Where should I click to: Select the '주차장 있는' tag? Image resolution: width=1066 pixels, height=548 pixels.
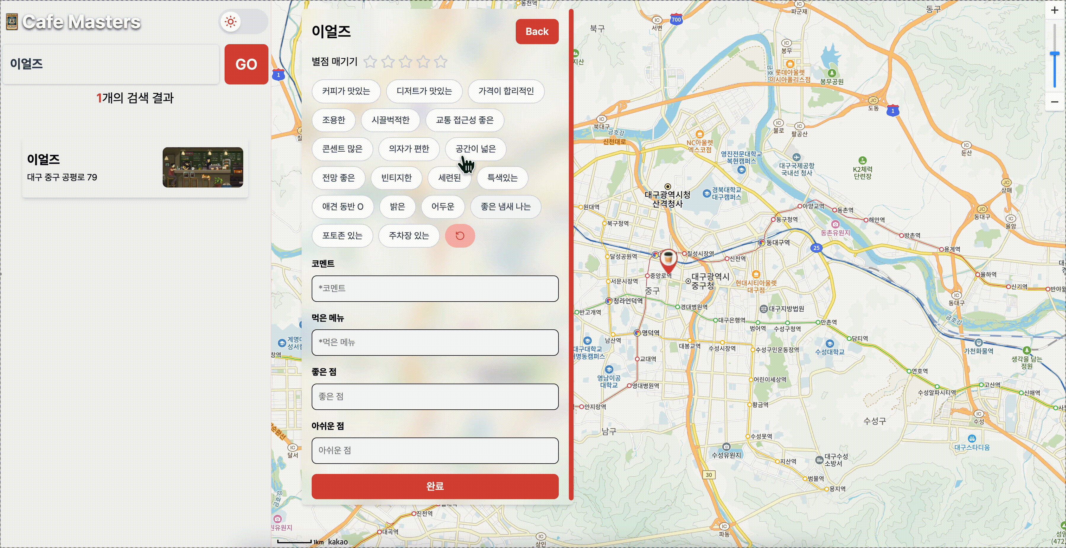(409, 236)
